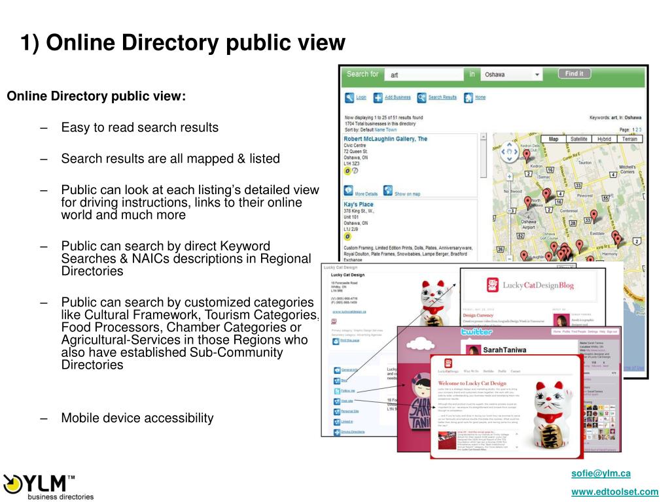Click Lucky Cat Design website URL link
This screenshot has width=670, height=502.
(x=349, y=312)
